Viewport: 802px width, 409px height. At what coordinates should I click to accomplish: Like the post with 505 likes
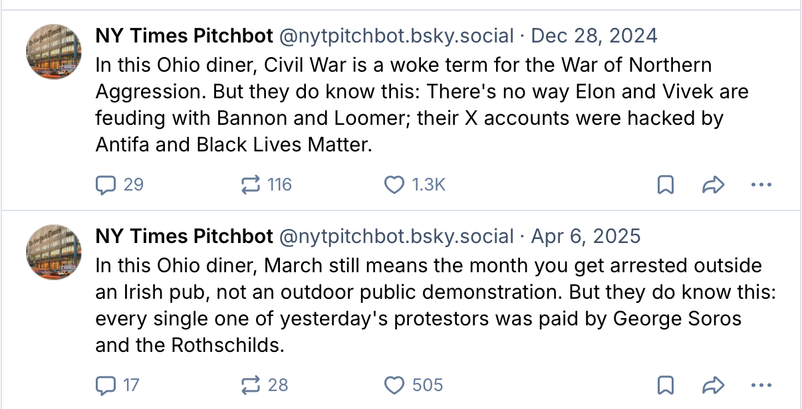click(394, 385)
